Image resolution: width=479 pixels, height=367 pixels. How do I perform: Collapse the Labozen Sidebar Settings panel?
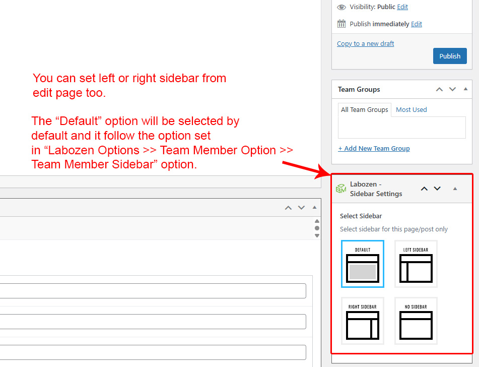455,189
